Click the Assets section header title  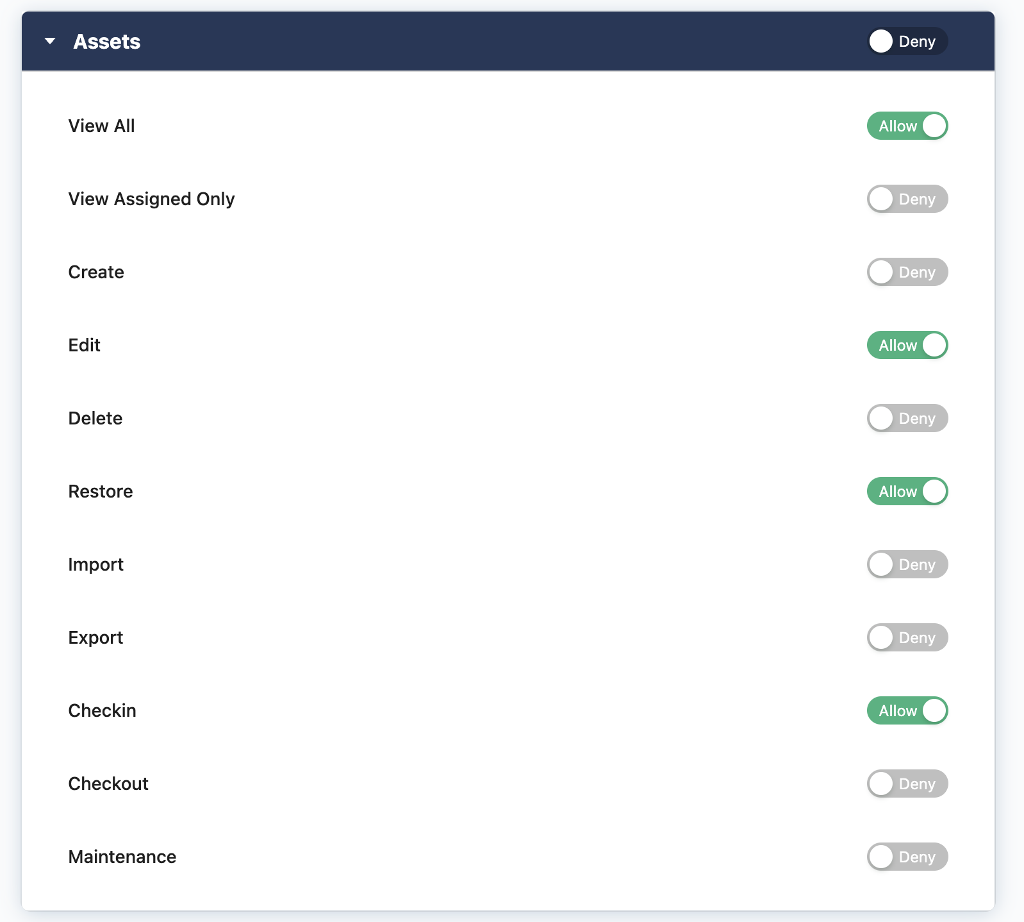pyautogui.click(x=107, y=42)
